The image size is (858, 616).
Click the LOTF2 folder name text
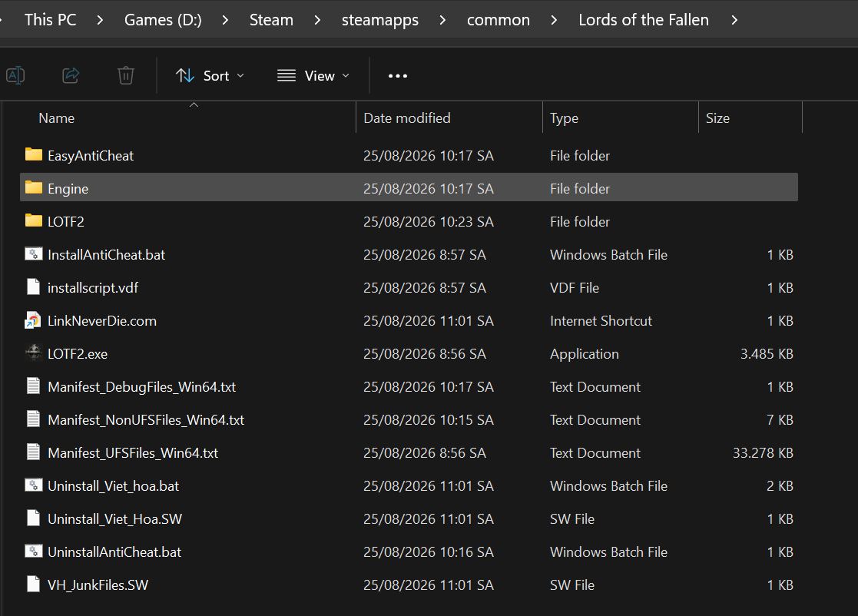pyautogui.click(x=65, y=221)
